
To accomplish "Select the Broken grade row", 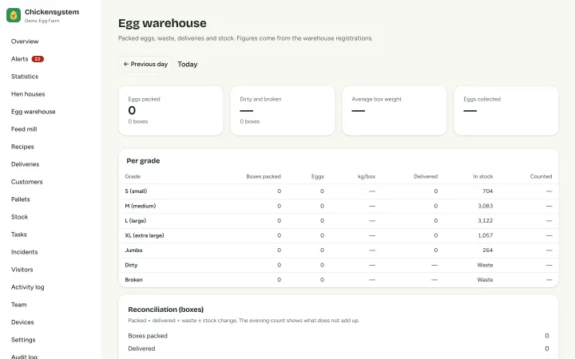I will (x=339, y=279).
